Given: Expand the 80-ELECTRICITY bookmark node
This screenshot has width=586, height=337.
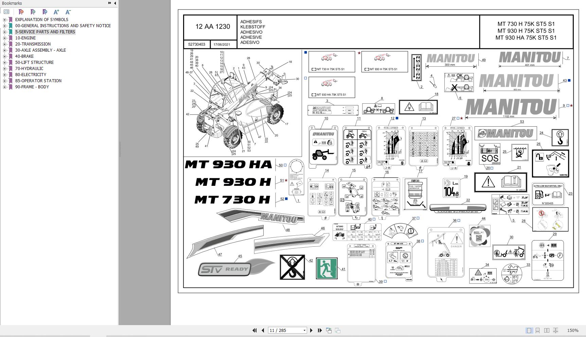Looking at the screenshot, I should click(x=5, y=75).
